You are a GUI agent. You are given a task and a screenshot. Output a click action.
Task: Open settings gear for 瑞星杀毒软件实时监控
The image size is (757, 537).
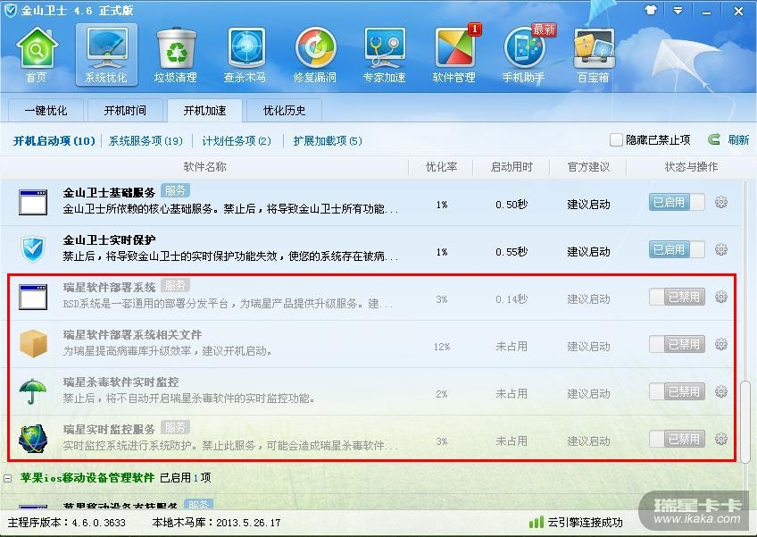(x=720, y=391)
